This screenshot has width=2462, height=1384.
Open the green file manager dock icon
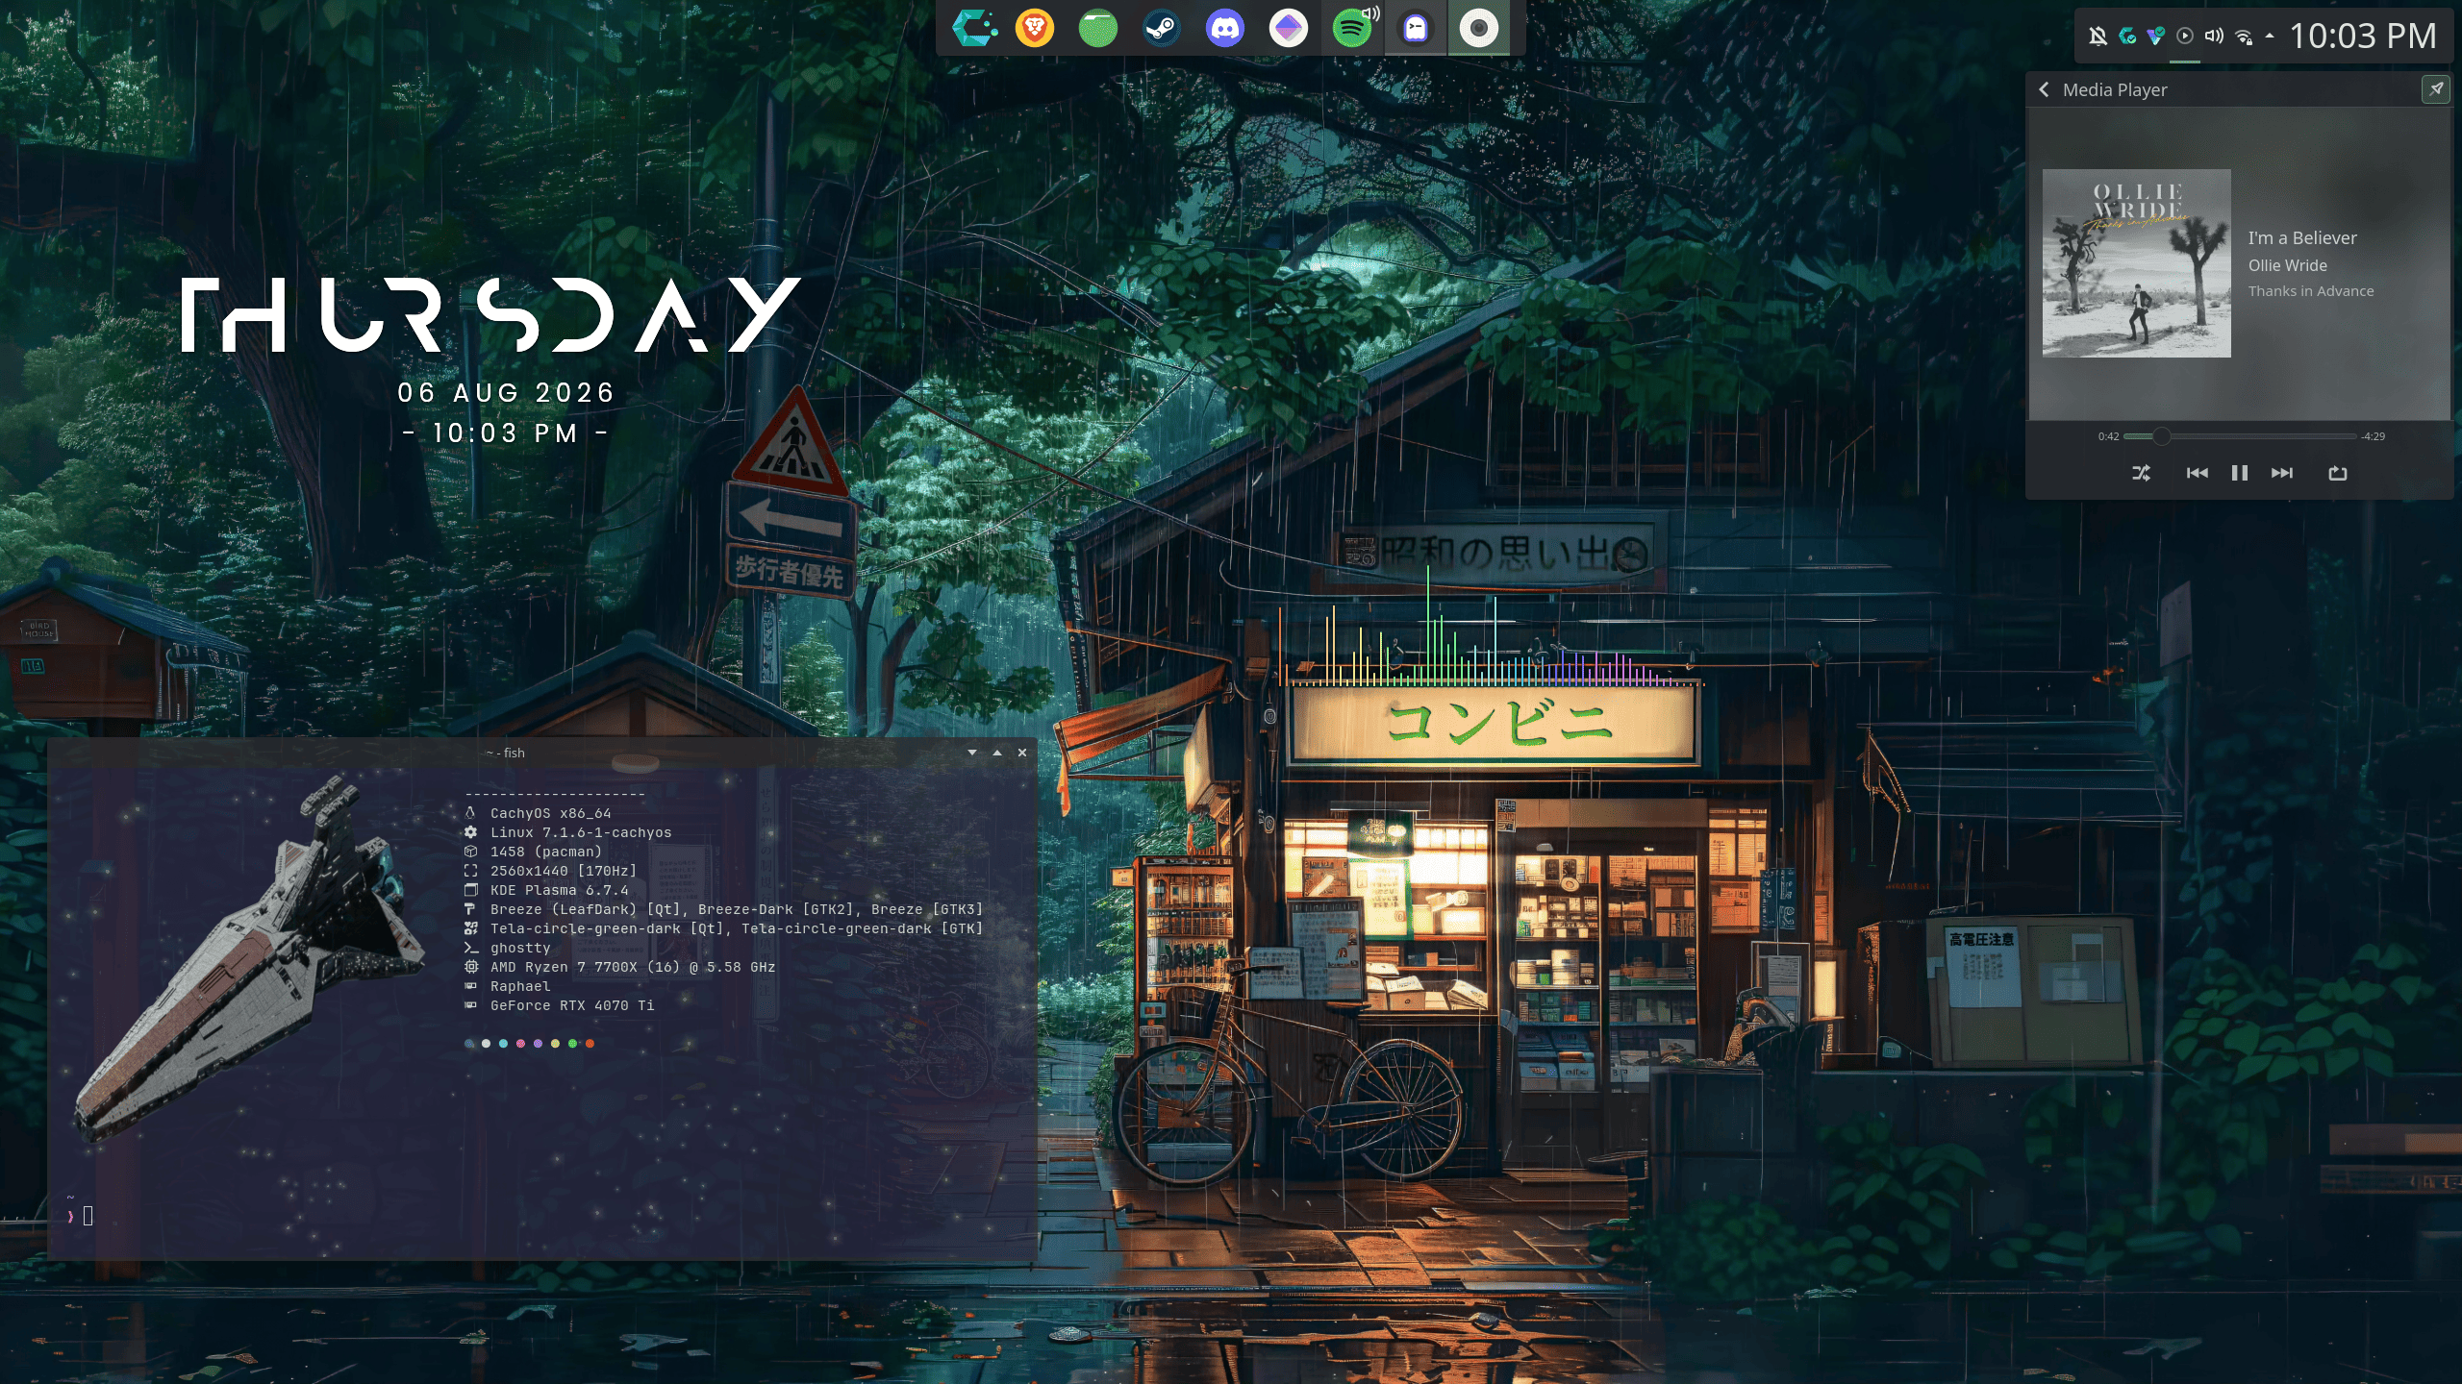click(x=1098, y=28)
